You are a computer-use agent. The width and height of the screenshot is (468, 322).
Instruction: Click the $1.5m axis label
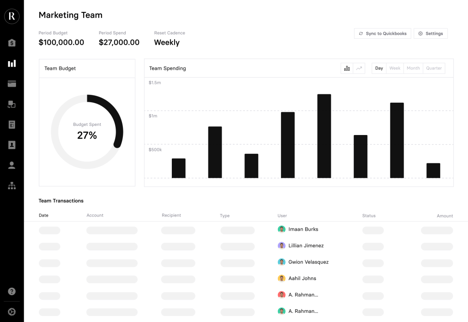(154, 83)
